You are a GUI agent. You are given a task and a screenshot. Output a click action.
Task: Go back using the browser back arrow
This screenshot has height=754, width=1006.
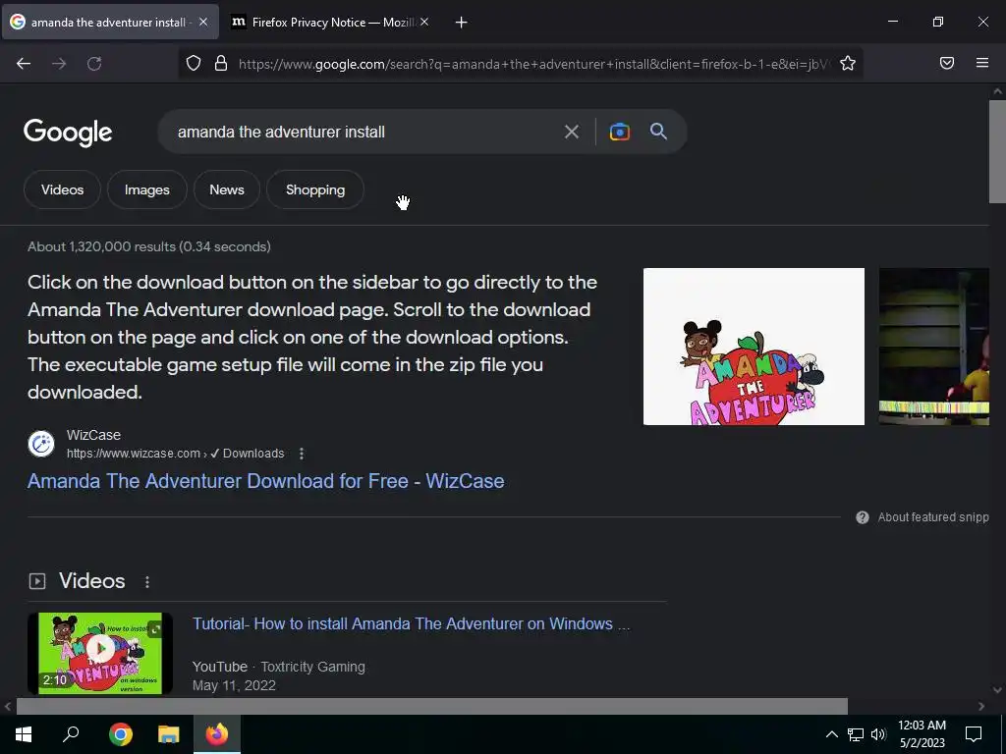[24, 64]
